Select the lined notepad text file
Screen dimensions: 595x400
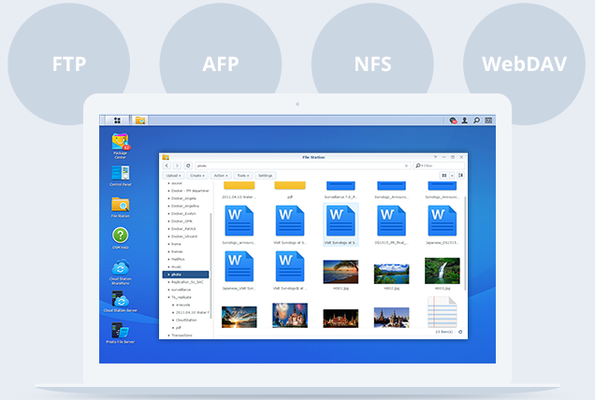(x=443, y=312)
